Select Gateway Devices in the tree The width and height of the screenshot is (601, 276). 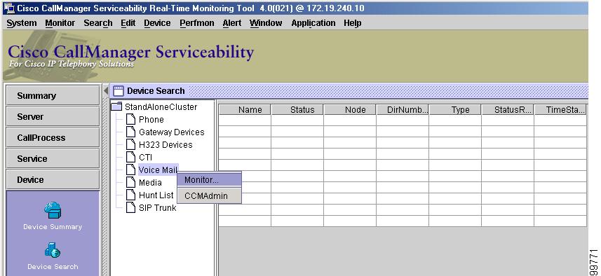(x=171, y=132)
